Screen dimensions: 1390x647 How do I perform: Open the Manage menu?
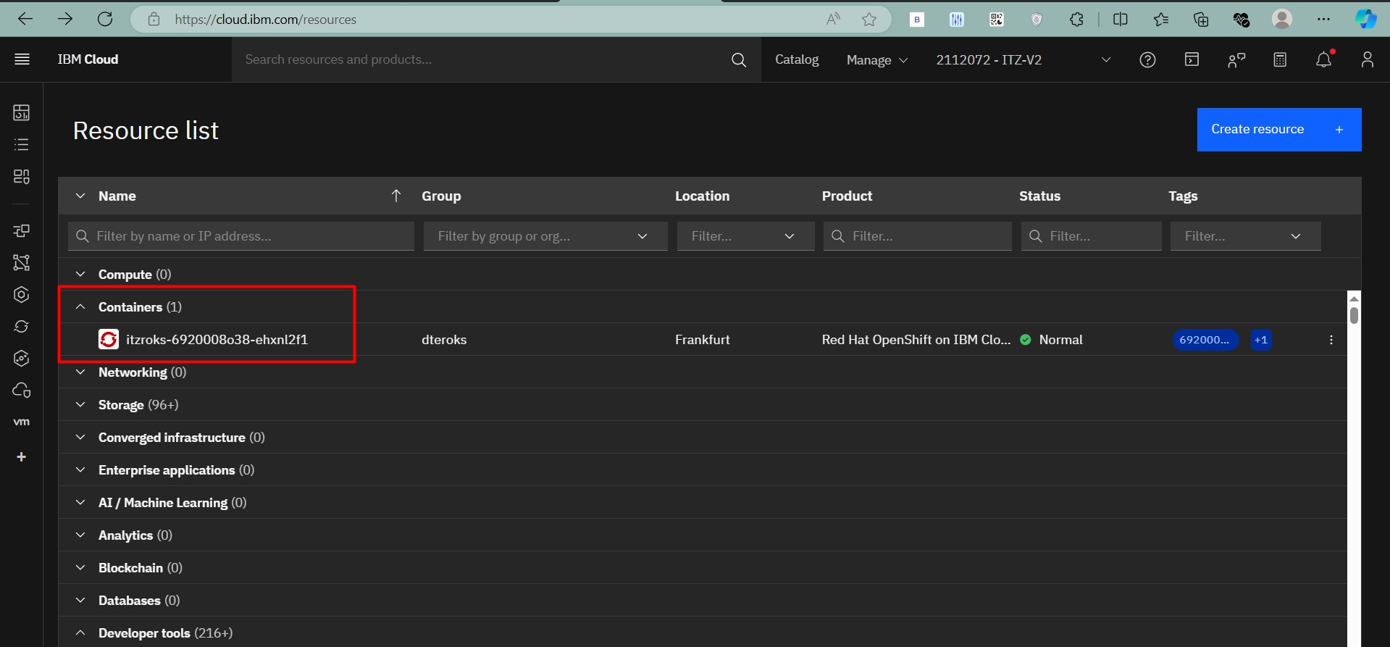click(x=876, y=60)
